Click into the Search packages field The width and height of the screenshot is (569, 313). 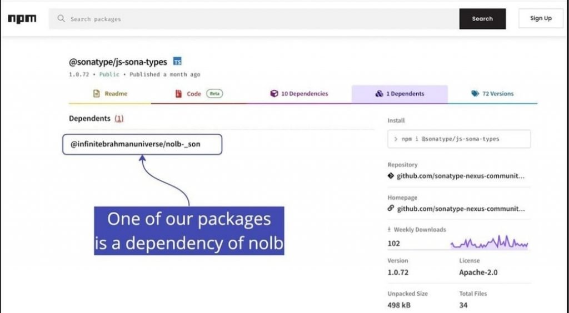click(254, 19)
